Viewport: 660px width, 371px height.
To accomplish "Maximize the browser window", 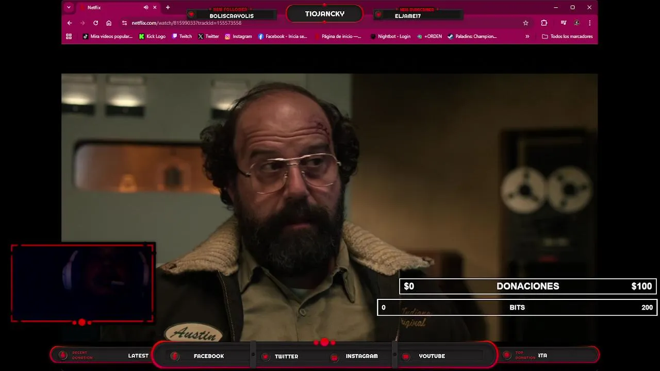I will pos(572,7).
